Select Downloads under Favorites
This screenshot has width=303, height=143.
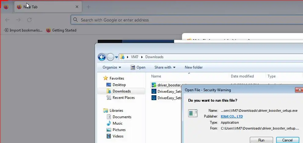(x=122, y=91)
